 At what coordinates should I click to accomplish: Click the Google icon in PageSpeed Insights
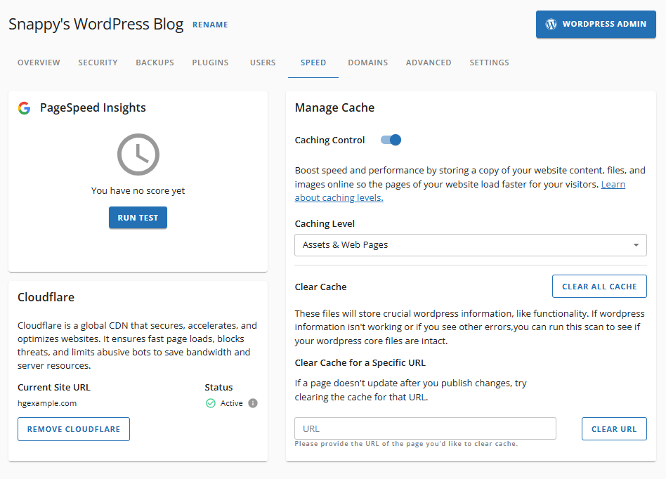tap(25, 107)
